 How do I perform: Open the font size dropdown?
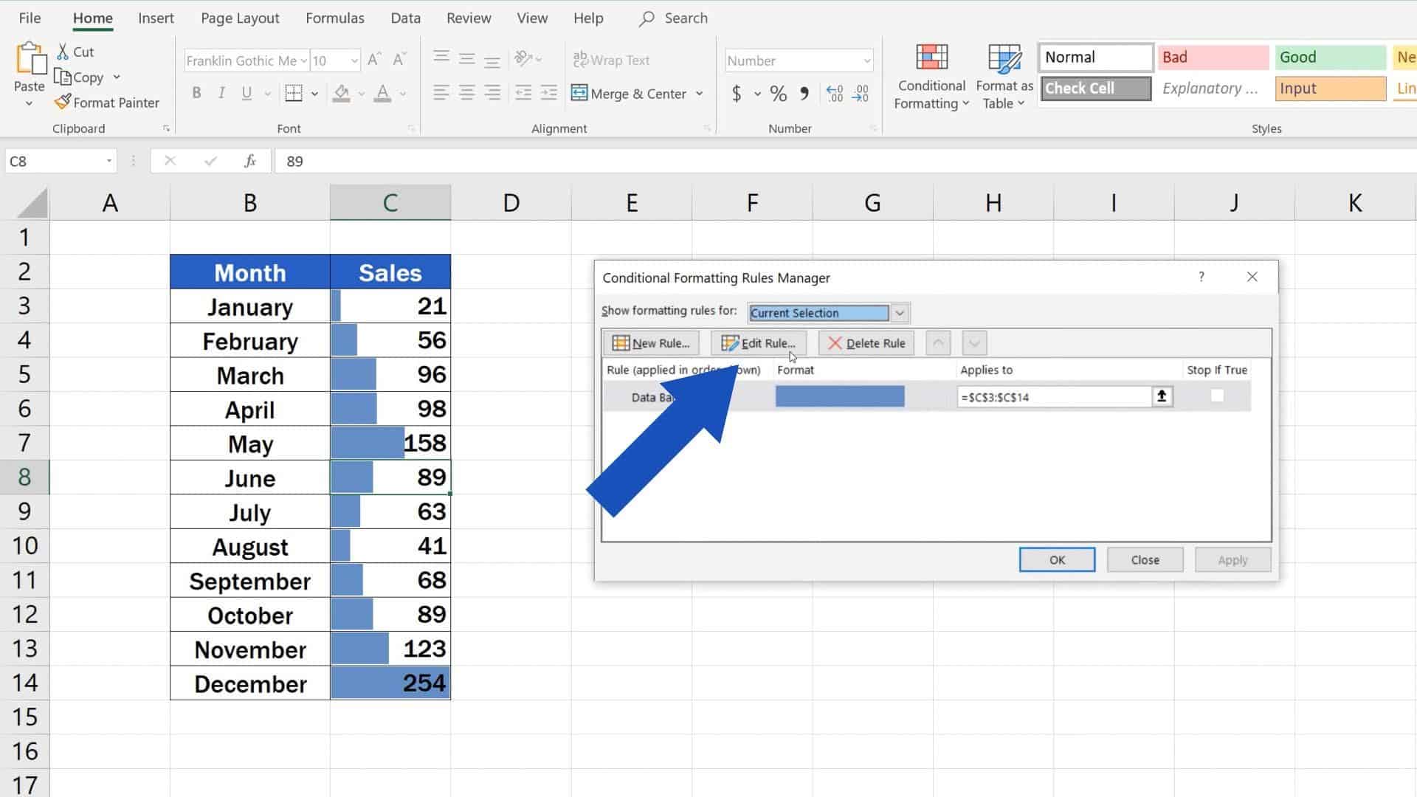point(354,61)
